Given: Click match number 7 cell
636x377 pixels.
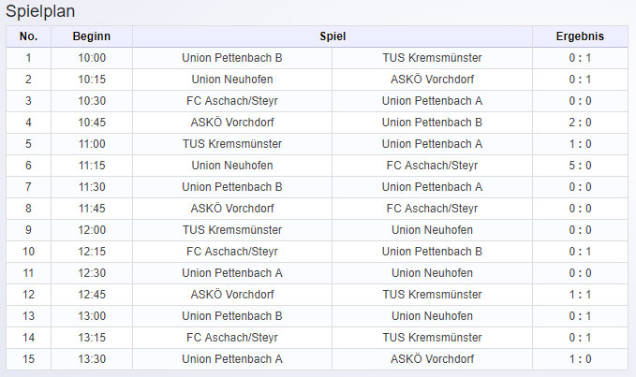Looking at the screenshot, I should (28, 187).
